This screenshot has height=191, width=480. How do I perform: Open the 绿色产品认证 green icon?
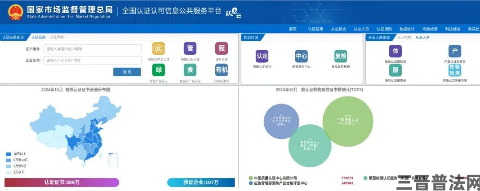pyautogui.click(x=159, y=70)
